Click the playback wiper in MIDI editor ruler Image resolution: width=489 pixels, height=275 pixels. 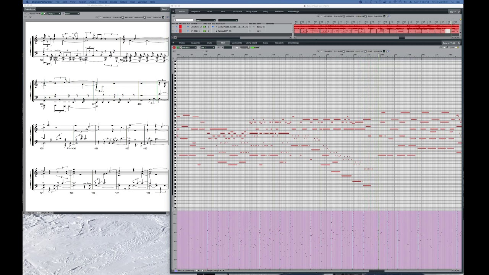point(379,55)
